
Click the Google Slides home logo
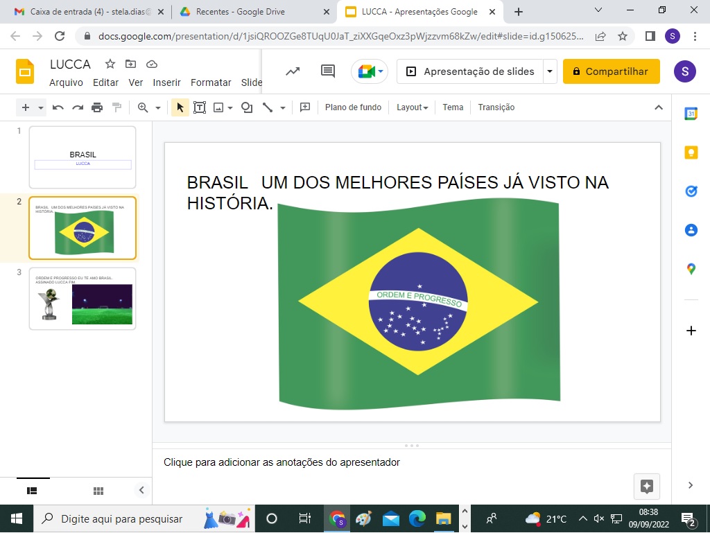click(x=25, y=71)
